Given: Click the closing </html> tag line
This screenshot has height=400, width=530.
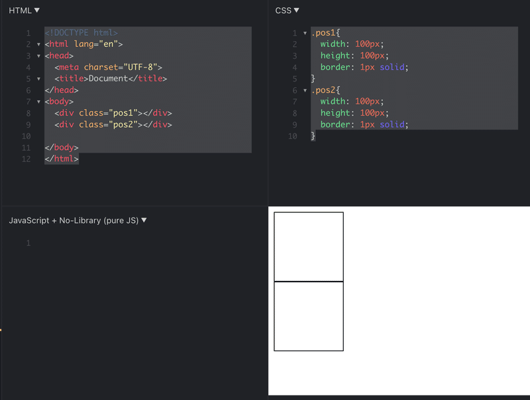Looking at the screenshot, I should [62, 159].
